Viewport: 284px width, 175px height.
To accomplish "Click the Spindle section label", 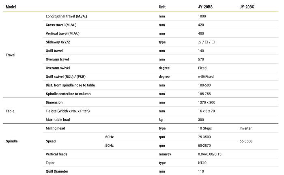I will click(11, 141).
